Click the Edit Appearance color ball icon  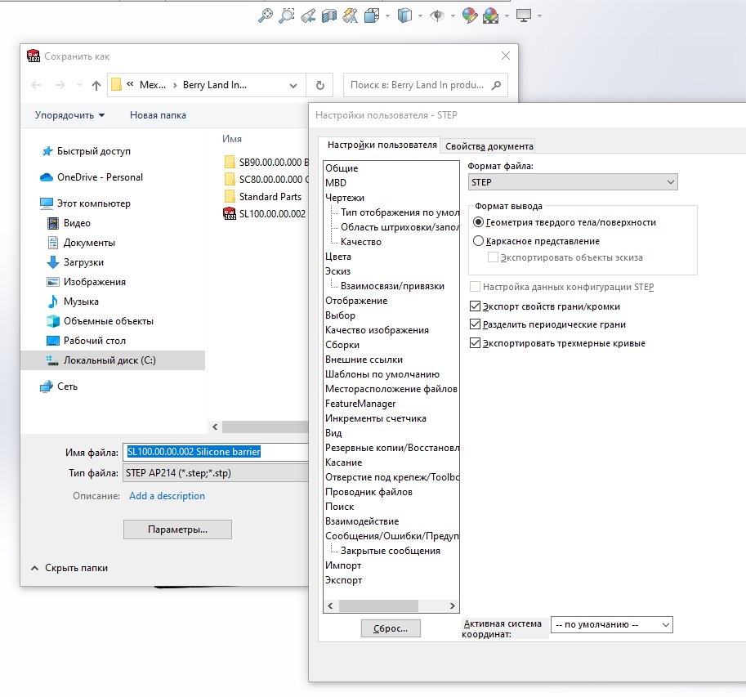(469, 15)
